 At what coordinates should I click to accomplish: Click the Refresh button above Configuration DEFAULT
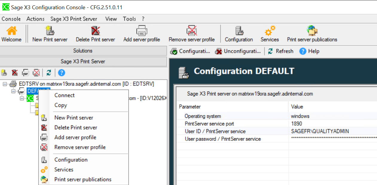[x=280, y=51]
